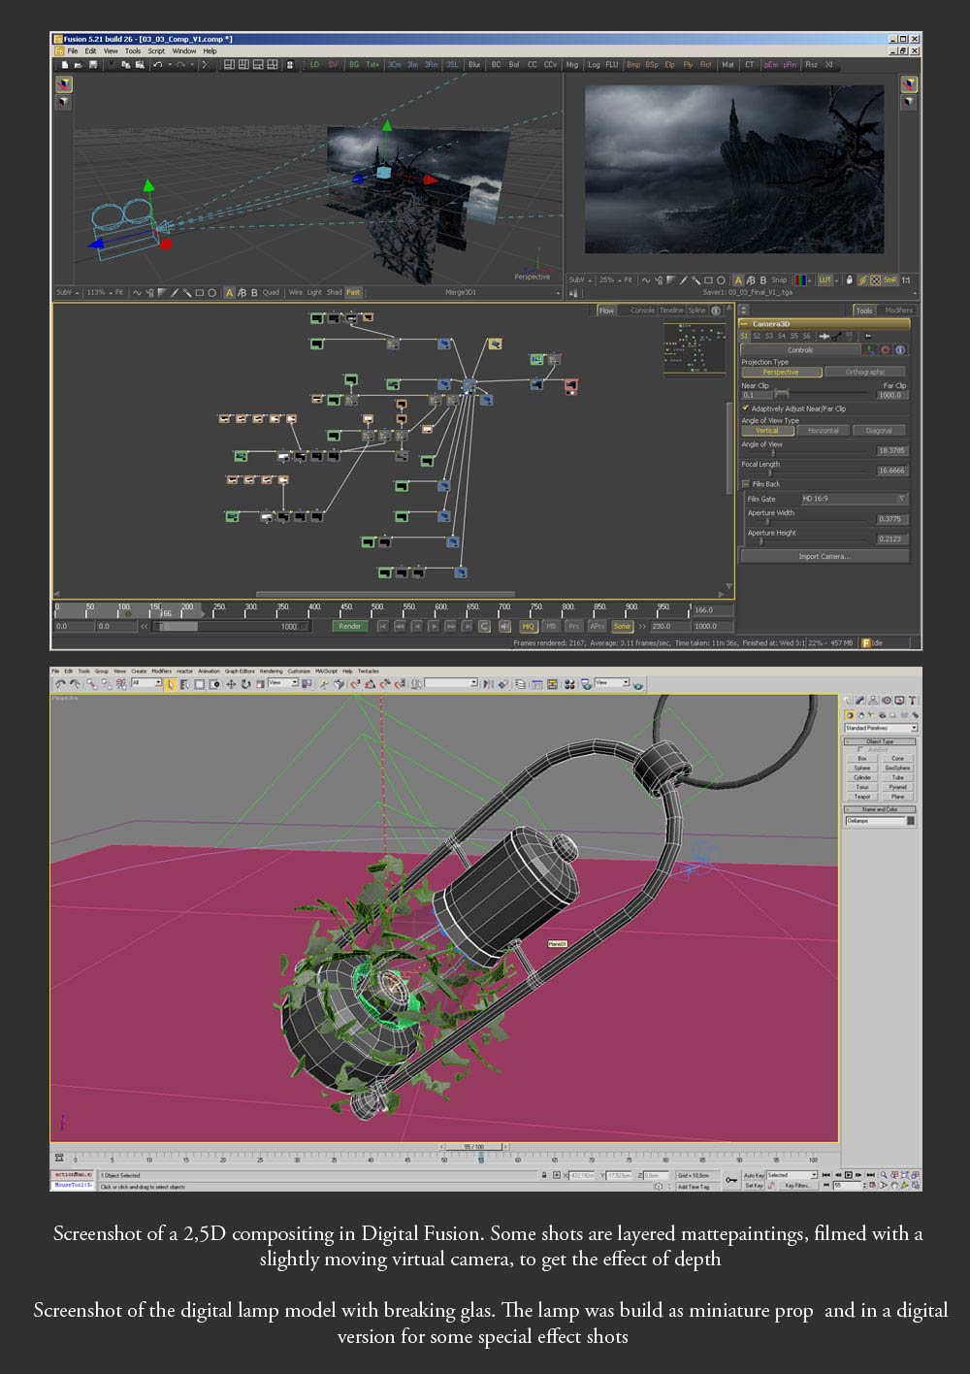
Task: Open the Graph Editors menu in 3ds Max
Action: coord(240,671)
